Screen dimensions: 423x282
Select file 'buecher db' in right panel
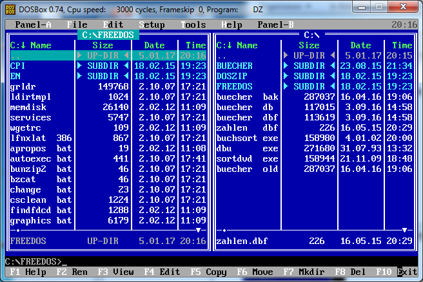pyautogui.click(x=315, y=107)
